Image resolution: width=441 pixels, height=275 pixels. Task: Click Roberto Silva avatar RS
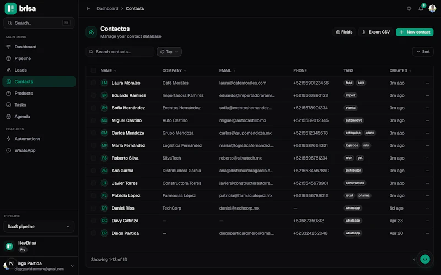[104, 158]
